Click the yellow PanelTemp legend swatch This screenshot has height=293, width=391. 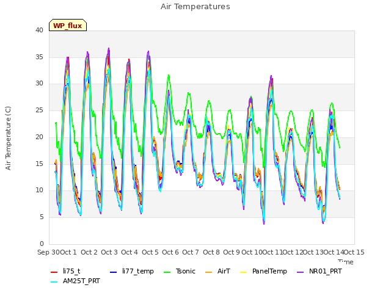tap(243, 272)
